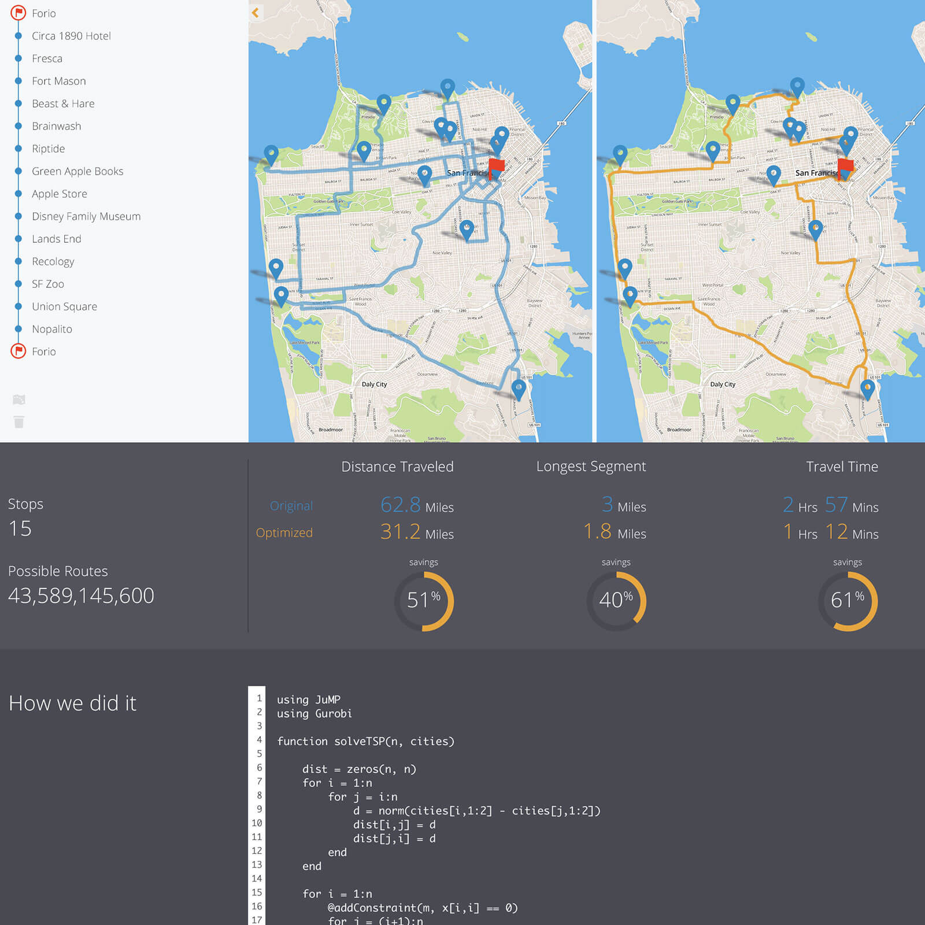
Task: Click the Original route label
Action: coord(291,506)
